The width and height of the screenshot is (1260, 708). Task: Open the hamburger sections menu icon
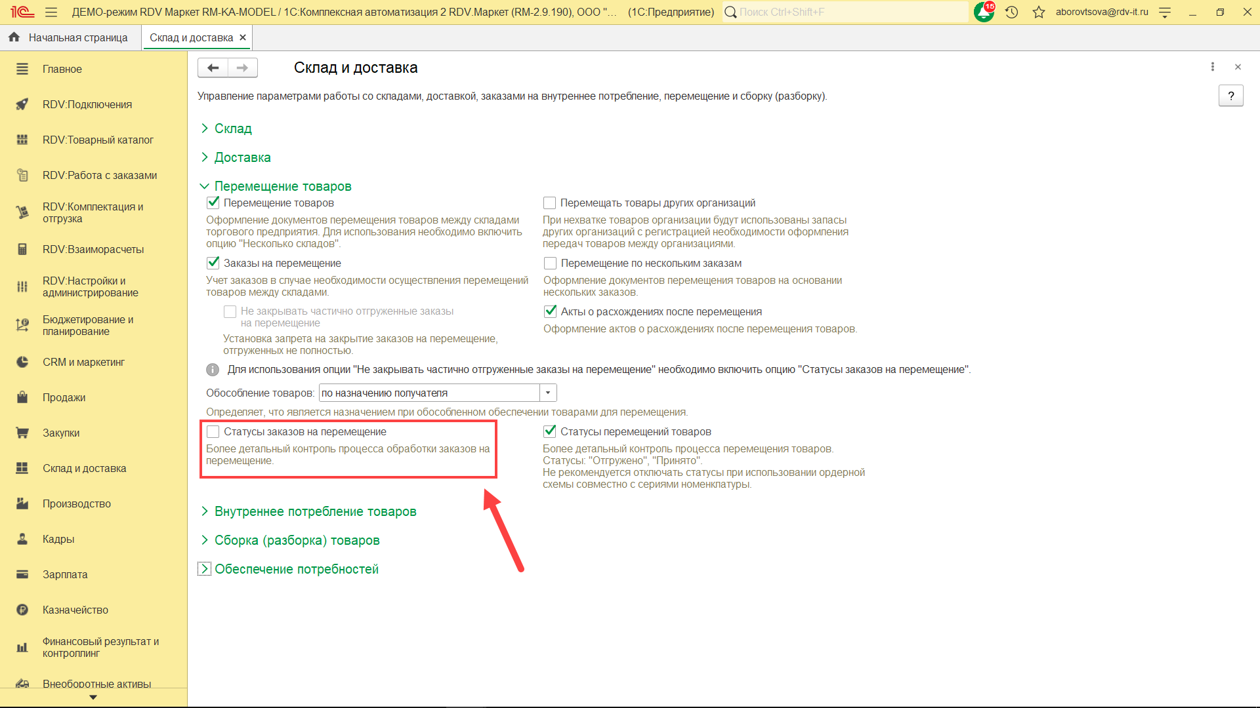[x=51, y=12]
